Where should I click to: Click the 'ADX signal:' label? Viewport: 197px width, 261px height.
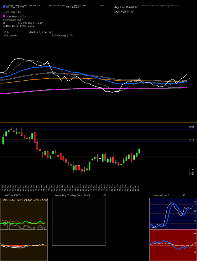(x=10, y=36)
